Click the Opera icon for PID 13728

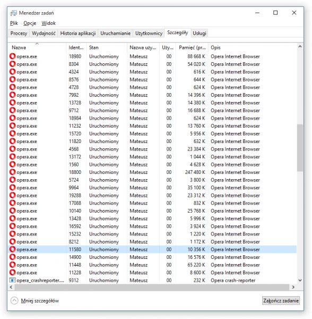tap(13, 103)
